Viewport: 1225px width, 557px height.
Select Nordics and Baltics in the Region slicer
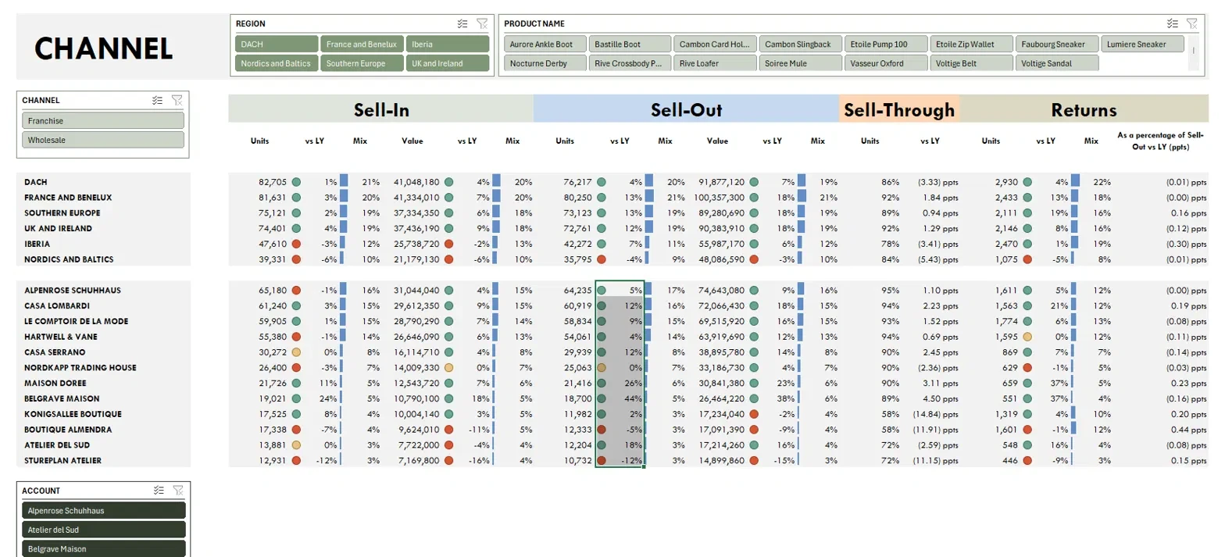277,63
